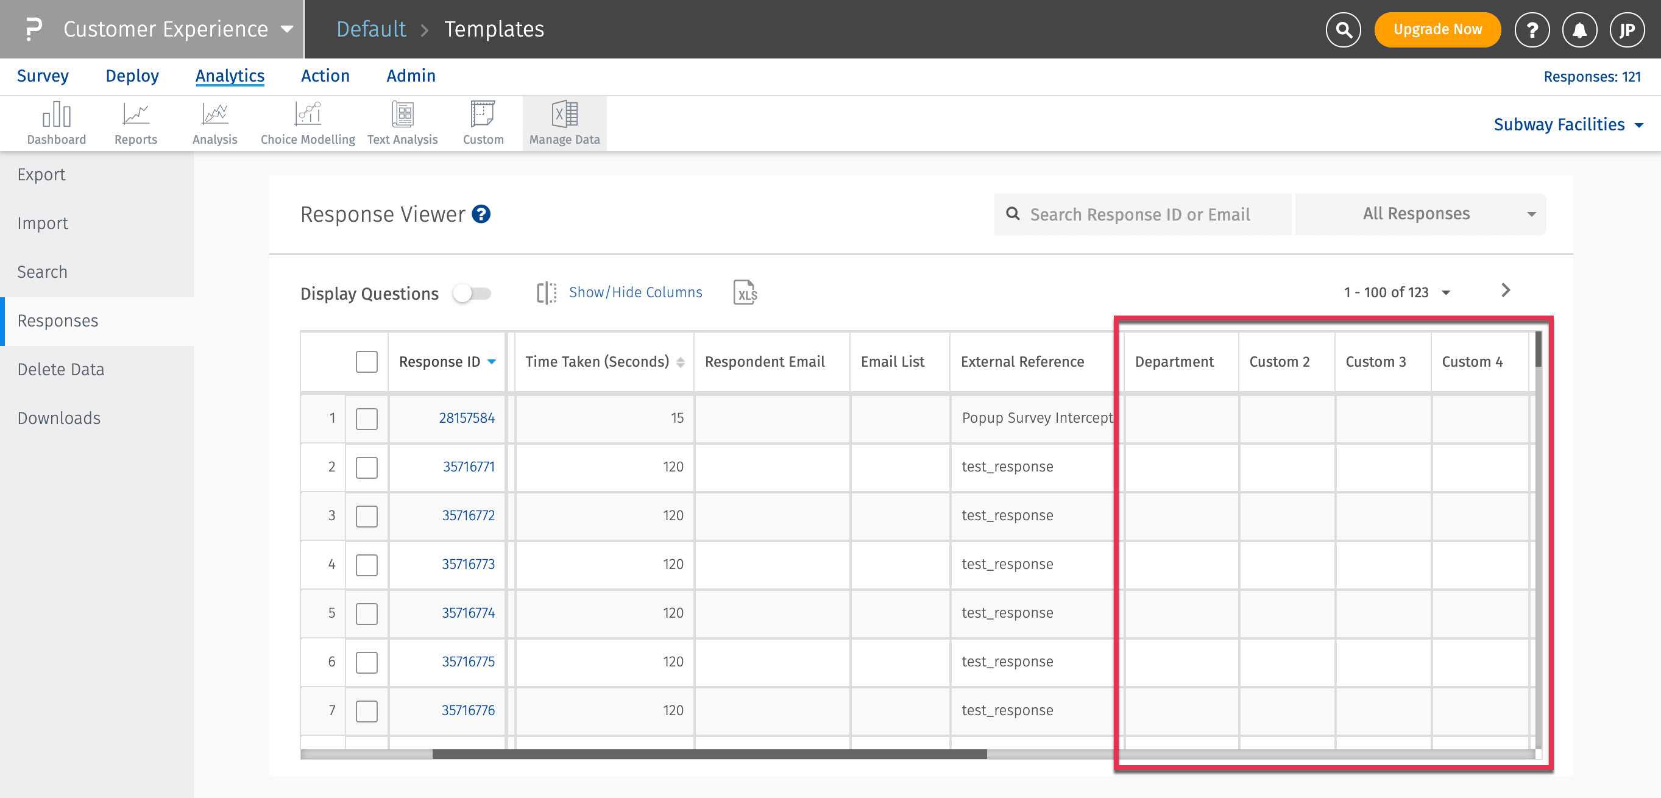Select Delete Data in the sidebar
The width and height of the screenshot is (1661, 798).
60,369
